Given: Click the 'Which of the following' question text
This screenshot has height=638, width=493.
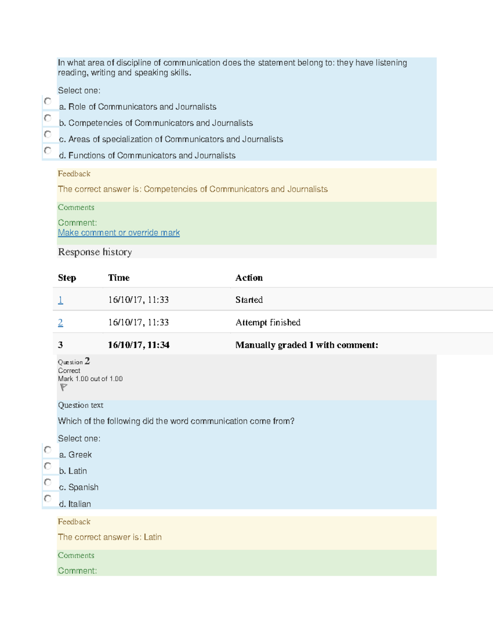Looking at the screenshot, I should click(176, 421).
